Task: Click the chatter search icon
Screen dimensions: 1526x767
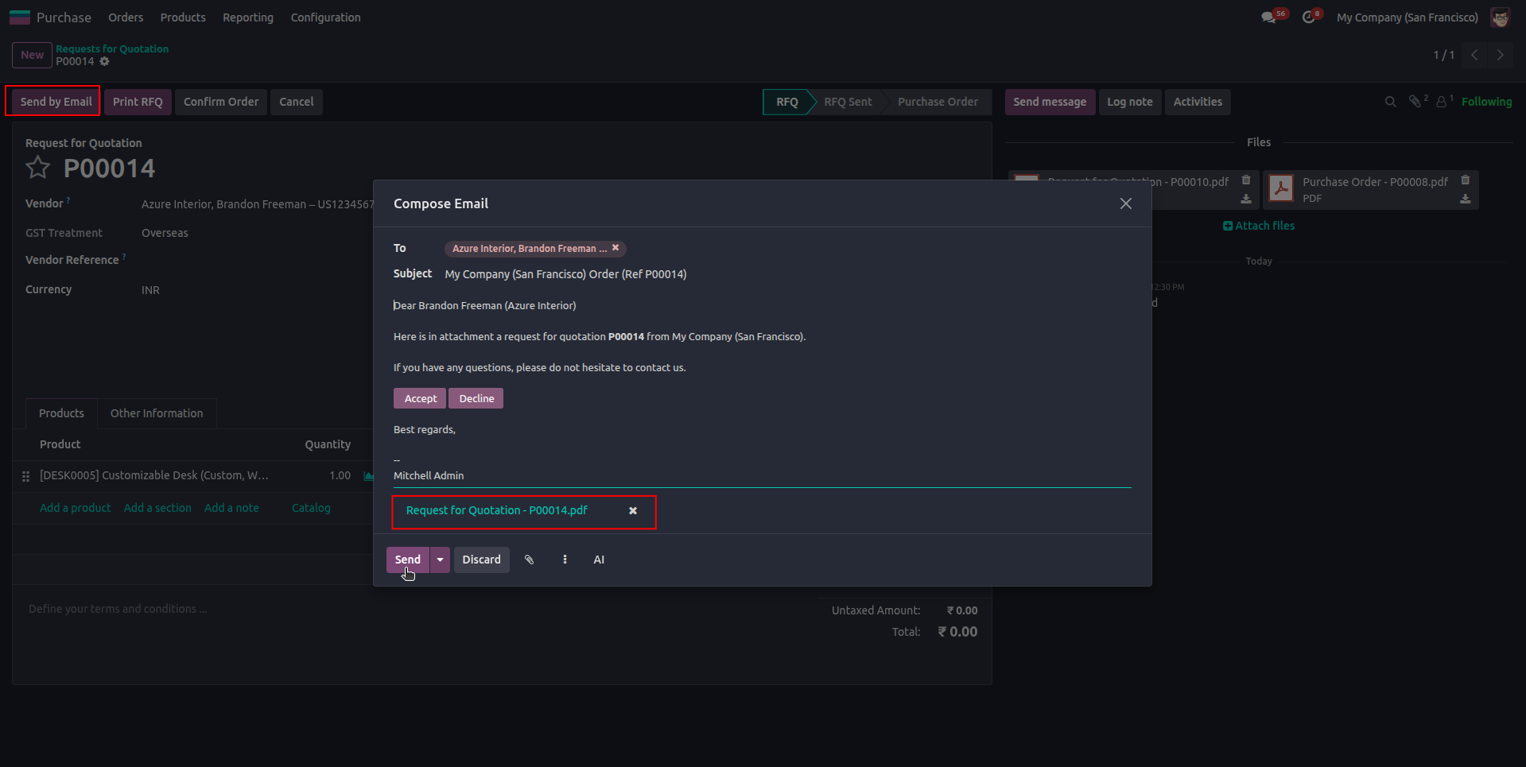Action: point(1390,102)
